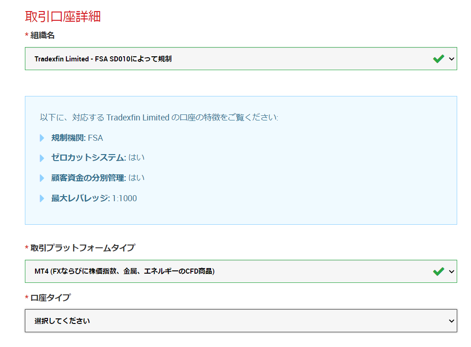Click the 取引口座詳細 heading
This screenshot has width=471, height=347.
coord(63,17)
